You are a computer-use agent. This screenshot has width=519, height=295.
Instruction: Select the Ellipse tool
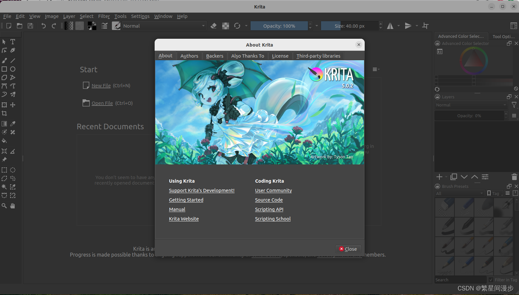pos(13,69)
